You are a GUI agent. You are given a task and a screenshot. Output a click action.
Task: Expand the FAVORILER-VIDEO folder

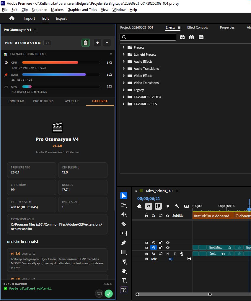[x=123, y=97]
